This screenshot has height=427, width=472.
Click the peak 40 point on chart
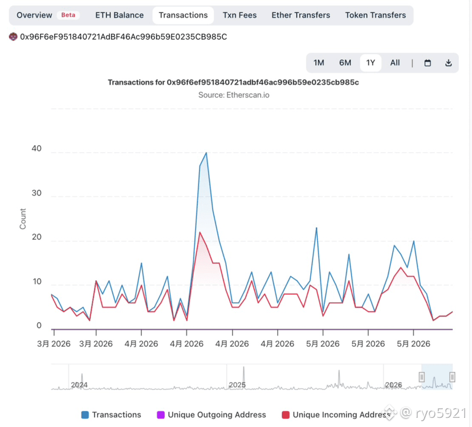tap(206, 153)
